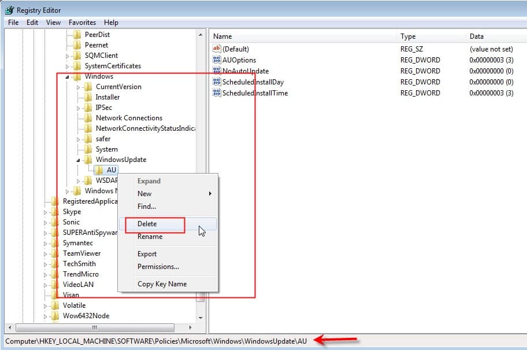
Task: Collapse the WindowsUpdate key
Action: point(78,160)
